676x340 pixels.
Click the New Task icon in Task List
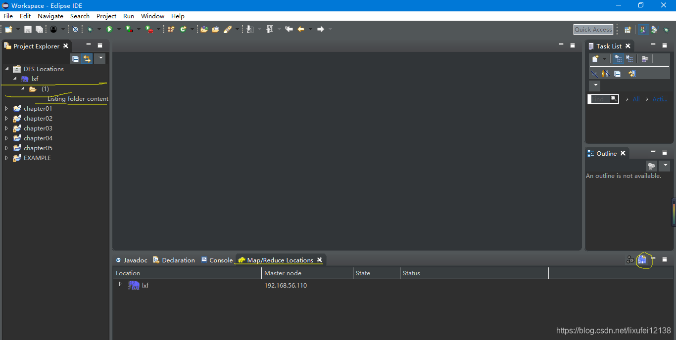tap(596, 59)
